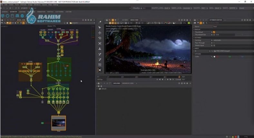254x138 pixels.
Task: Switch to the 3D View tab
Action: pyautogui.click(x=124, y=20)
